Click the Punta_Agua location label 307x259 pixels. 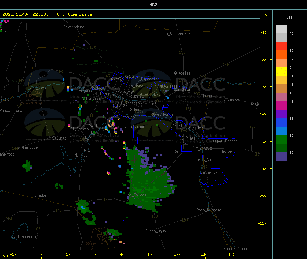(x=156, y=231)
